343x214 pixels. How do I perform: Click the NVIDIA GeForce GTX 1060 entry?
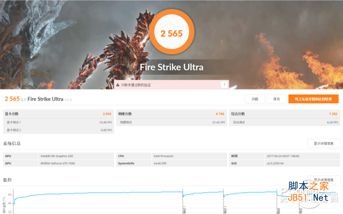pyautogui.click(x=58, y=163)
